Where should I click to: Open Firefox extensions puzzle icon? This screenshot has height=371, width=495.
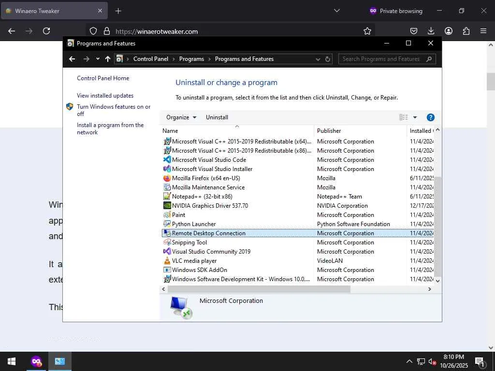click(466, 31)
